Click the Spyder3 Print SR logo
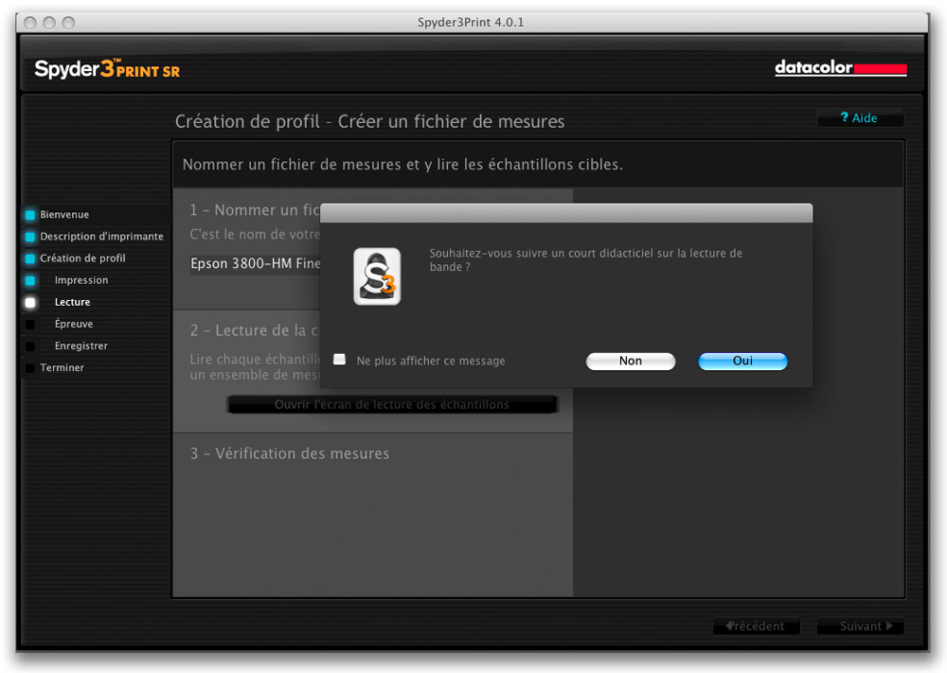Image resolution: width=947 pixels, height=673 pixels. [107, 69]
